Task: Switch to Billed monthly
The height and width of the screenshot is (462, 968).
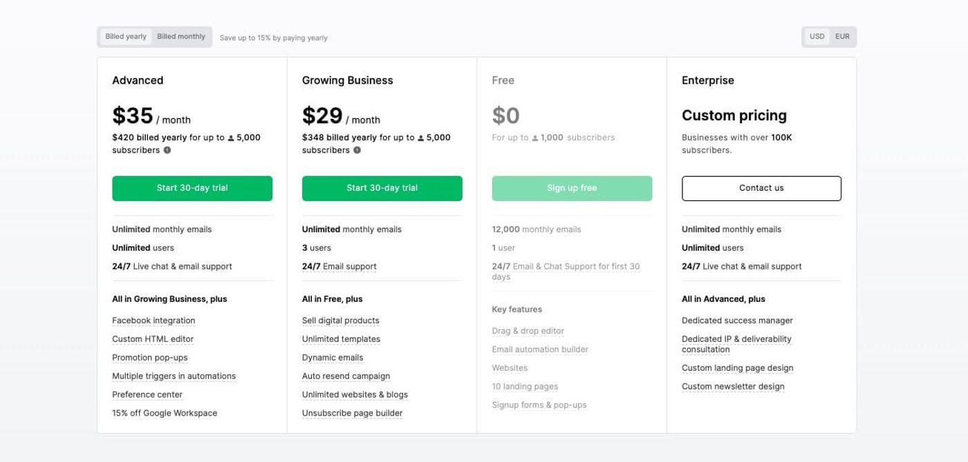Action: [181, 37]
